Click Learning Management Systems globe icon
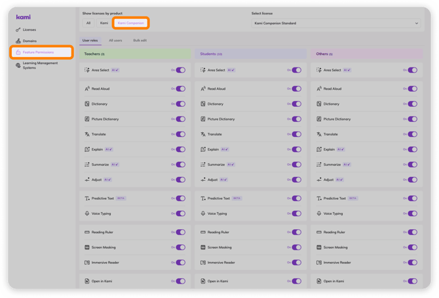Image resolution: width=439 pixels, height=298 pixels. 18,65
